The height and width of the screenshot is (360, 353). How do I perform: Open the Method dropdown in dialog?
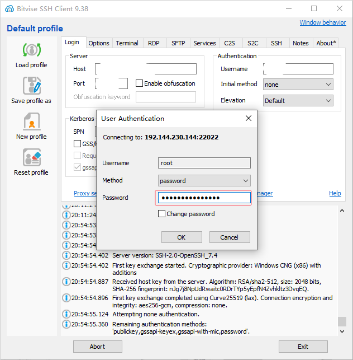(x=204, y=181)
